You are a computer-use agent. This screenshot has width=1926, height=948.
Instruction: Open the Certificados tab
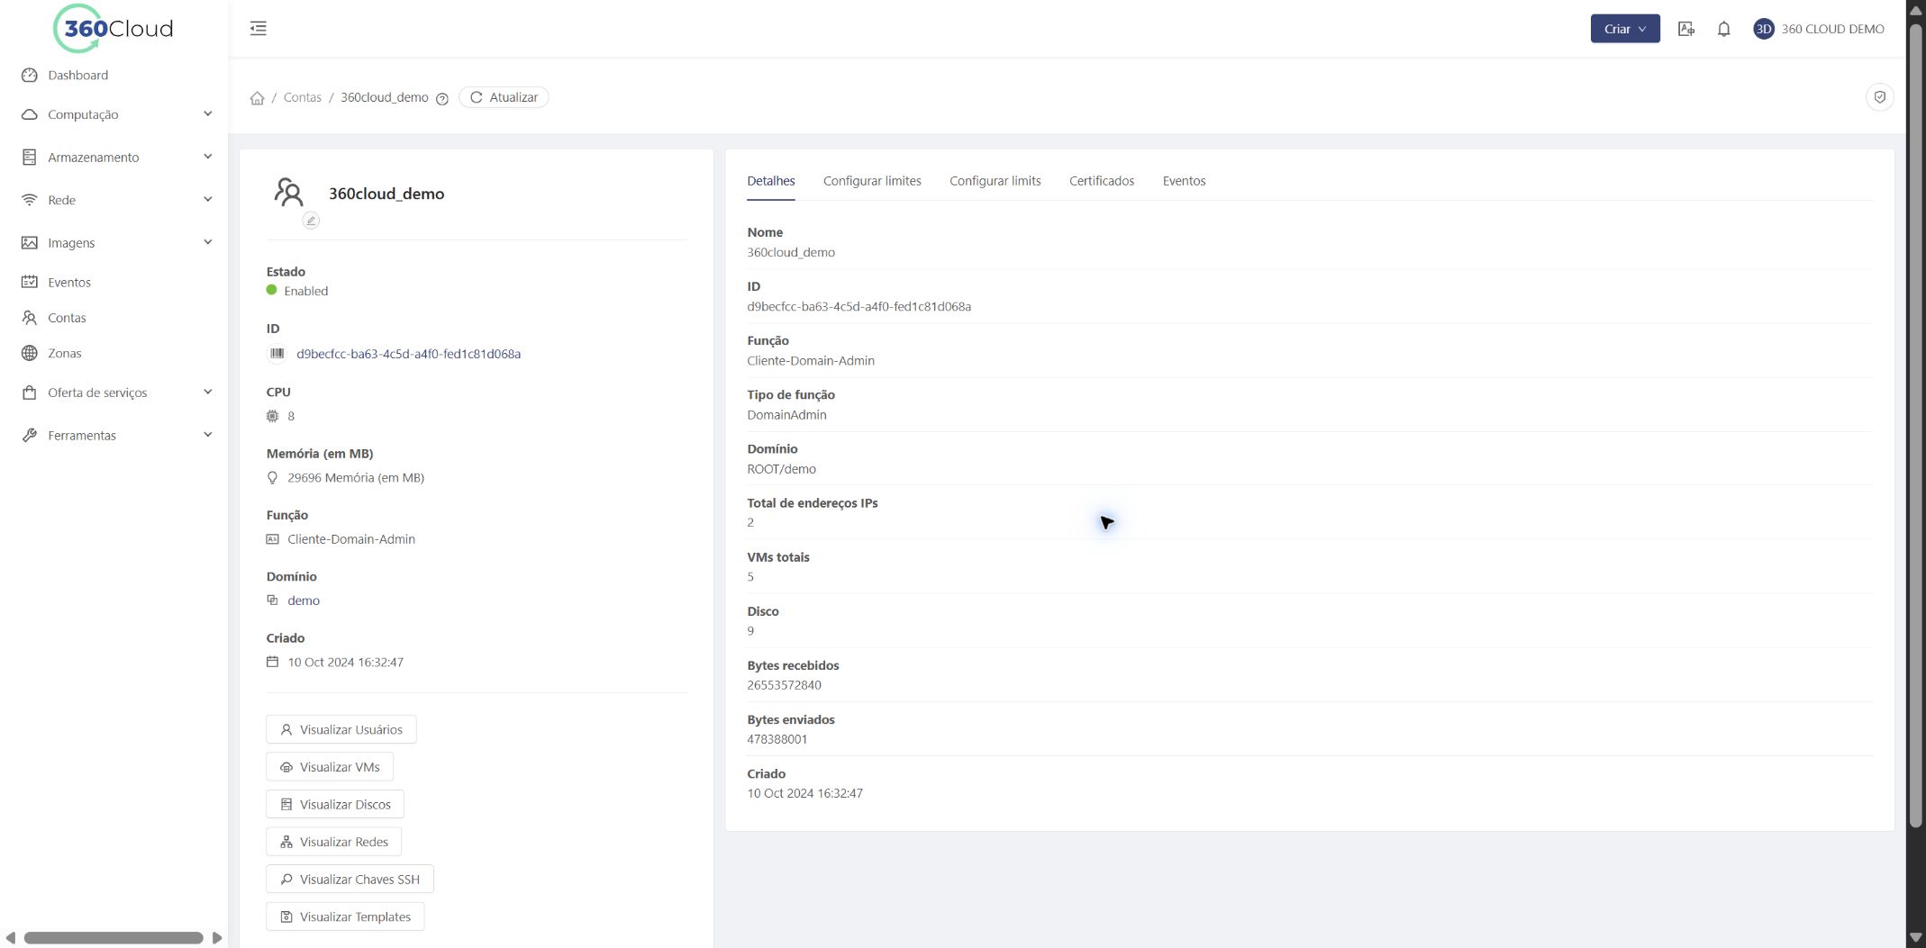(1101, 181)
